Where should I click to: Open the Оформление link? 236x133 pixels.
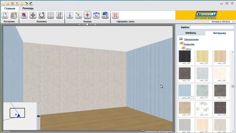191,40
